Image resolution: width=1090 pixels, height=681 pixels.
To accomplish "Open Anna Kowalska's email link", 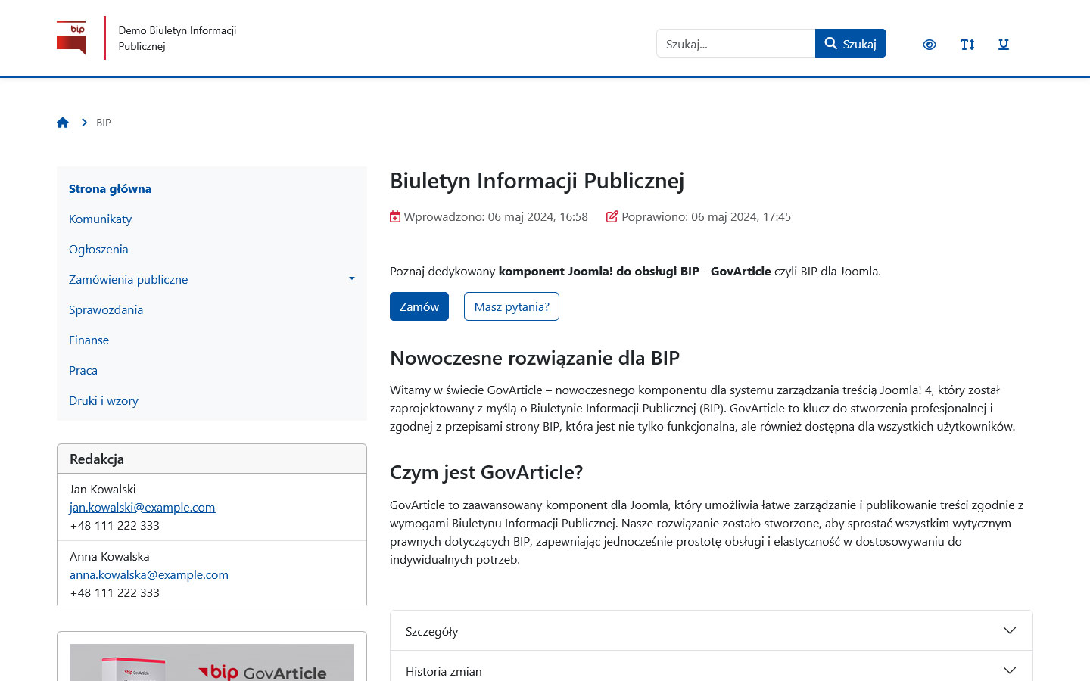I will (x=148, y=574).
